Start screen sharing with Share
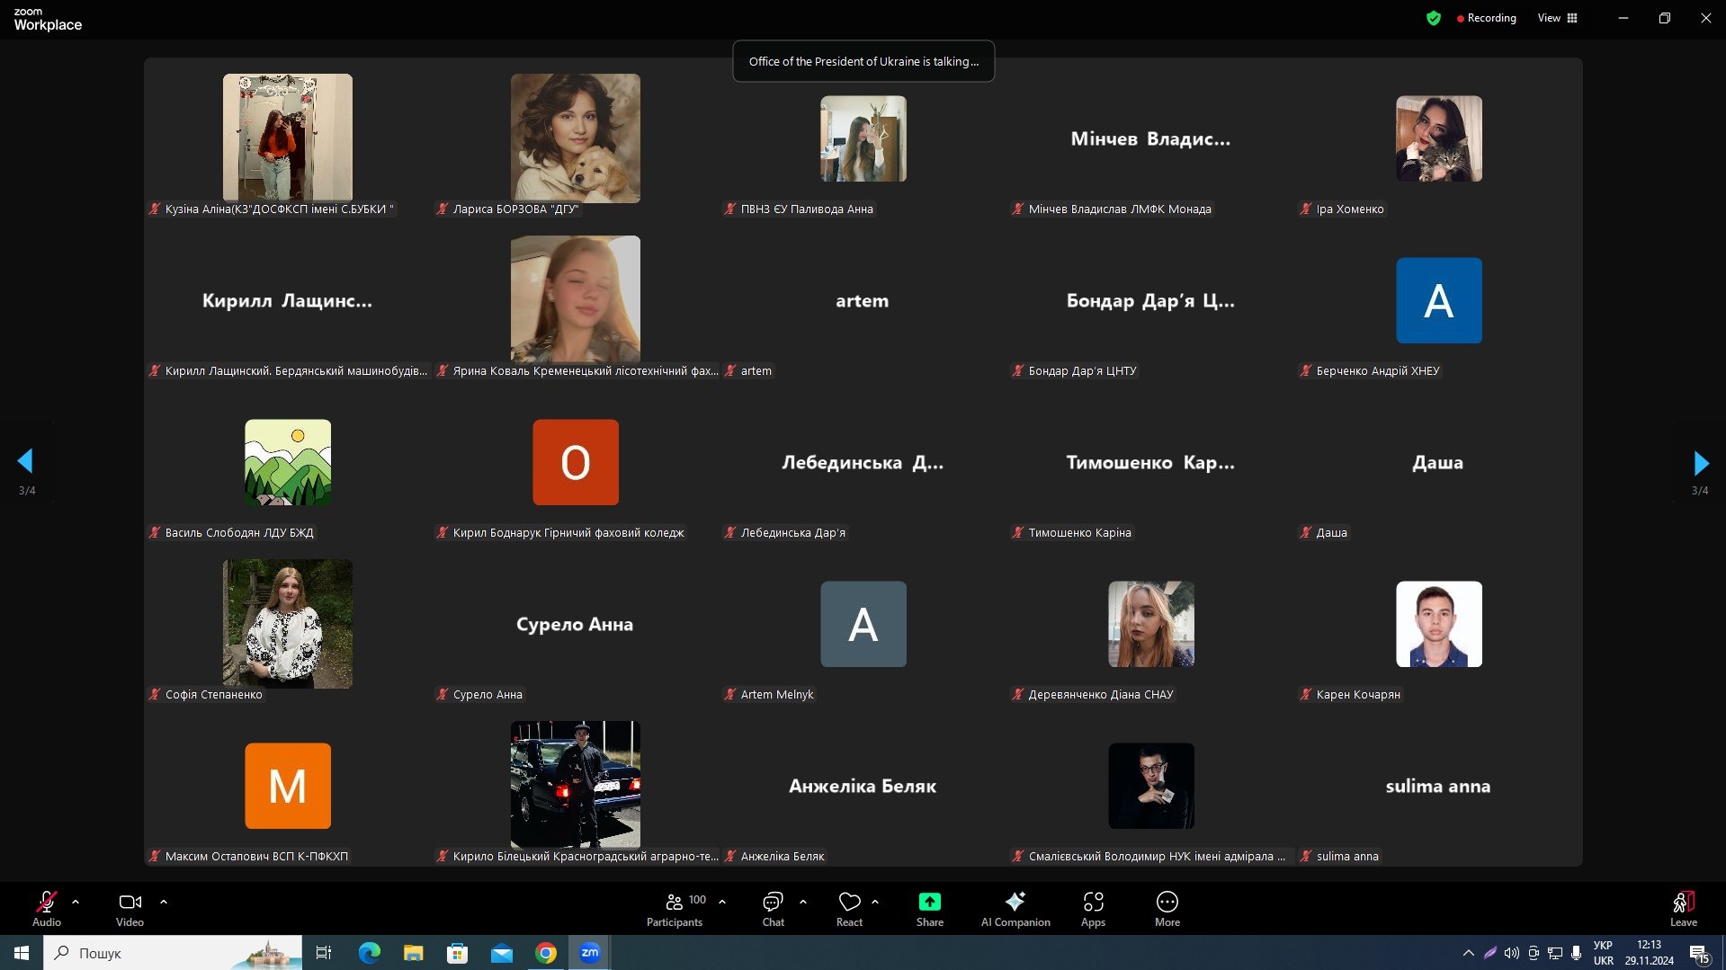The image size is (1726, 970). coord(929,908)
